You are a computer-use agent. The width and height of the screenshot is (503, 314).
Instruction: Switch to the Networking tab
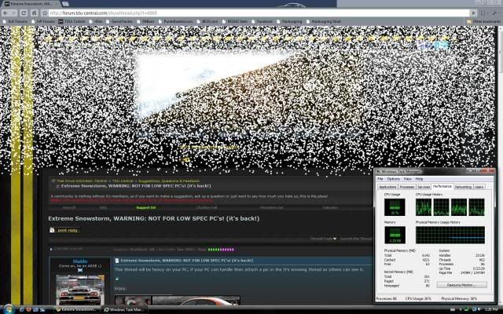click(463, 187)
